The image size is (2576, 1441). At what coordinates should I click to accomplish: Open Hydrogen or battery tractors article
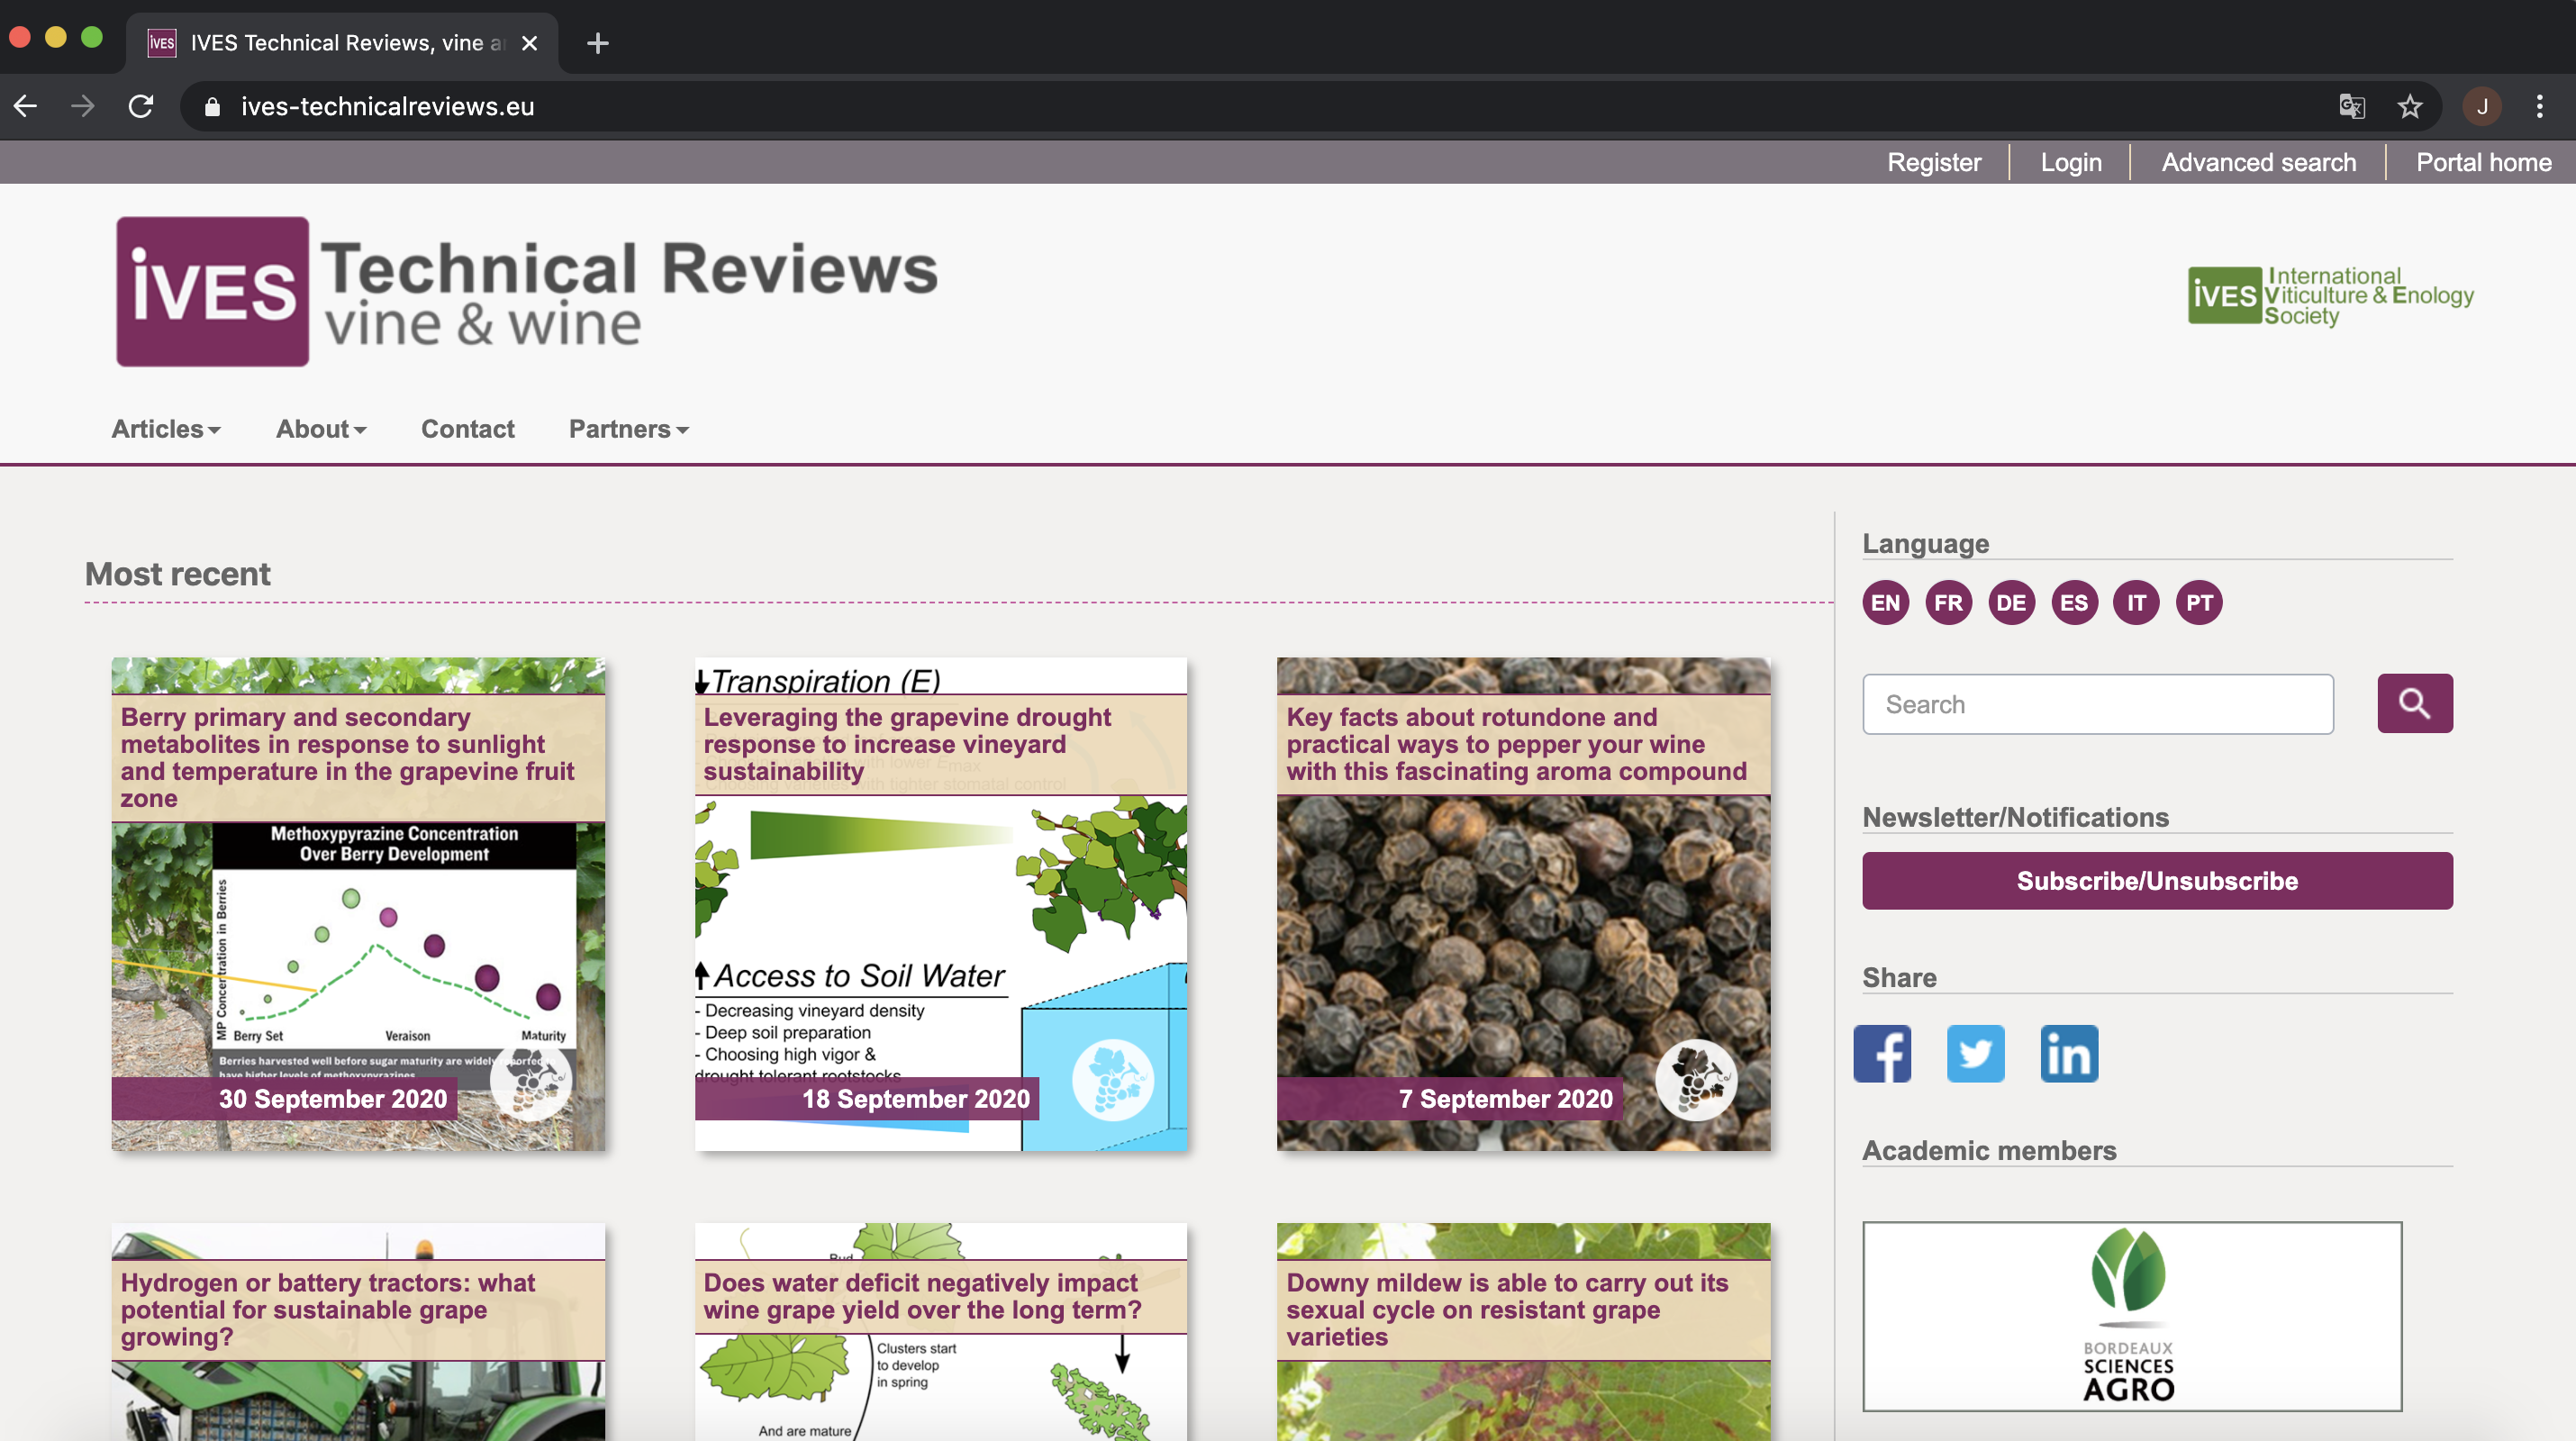click(x=327, y=1309)
